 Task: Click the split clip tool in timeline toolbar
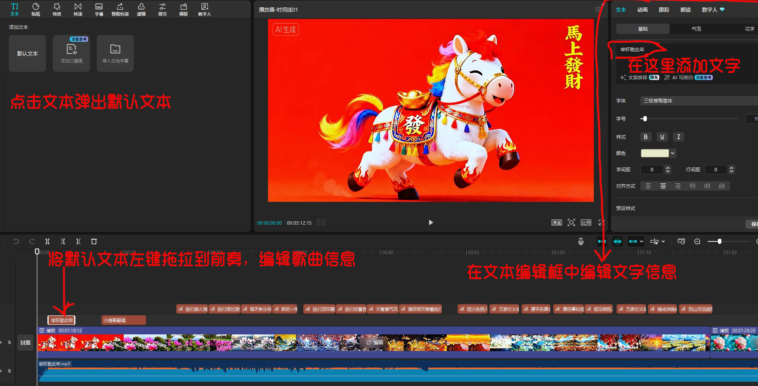click(x=47, y=241)
